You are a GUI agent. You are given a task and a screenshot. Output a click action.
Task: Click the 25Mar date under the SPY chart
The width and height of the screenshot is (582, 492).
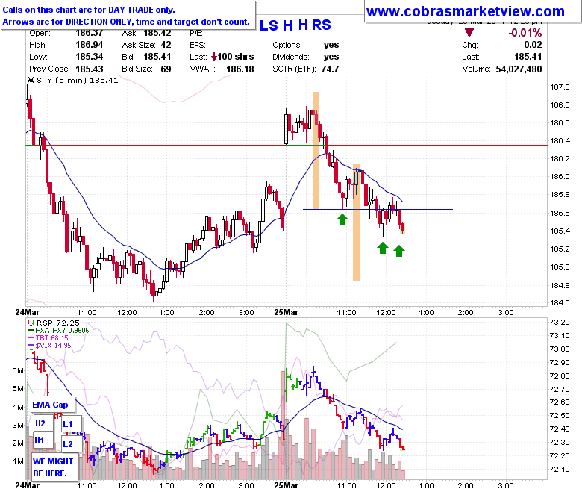(287, 312)
